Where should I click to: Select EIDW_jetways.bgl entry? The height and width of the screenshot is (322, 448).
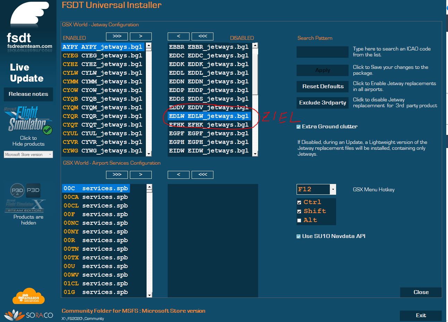[209, 150]
